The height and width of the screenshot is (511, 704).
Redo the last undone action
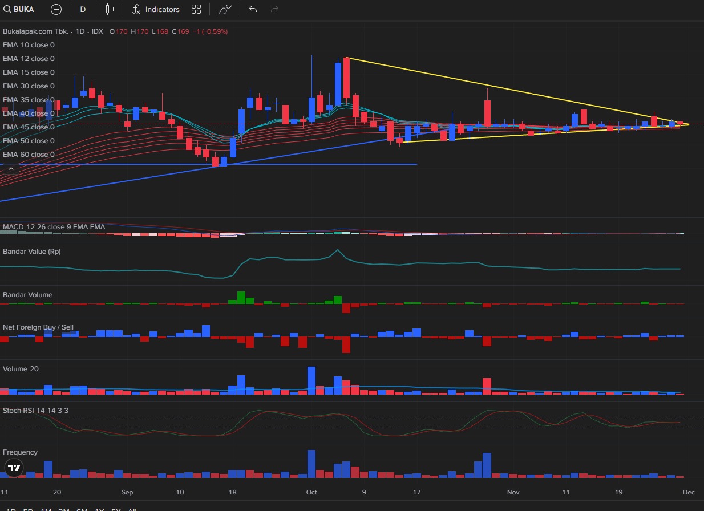274,9
